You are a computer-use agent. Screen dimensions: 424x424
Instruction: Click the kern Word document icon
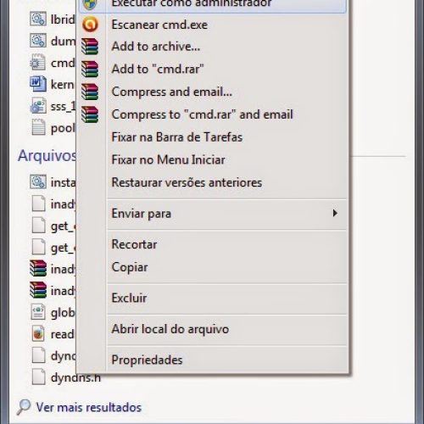(38, 84)
